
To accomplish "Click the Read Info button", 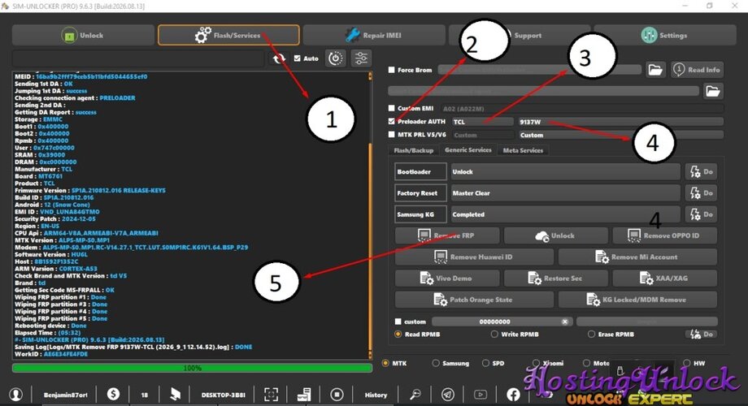I will pos(697,70).
